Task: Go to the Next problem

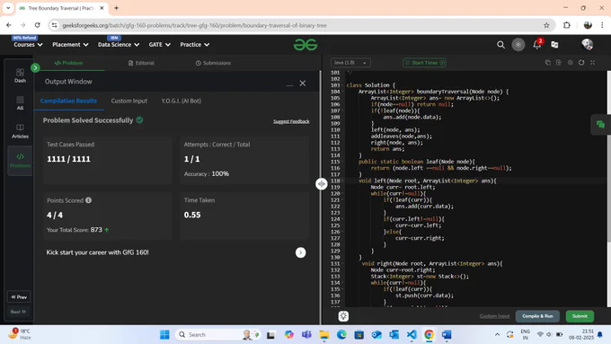Action: (x=18, y=312)
